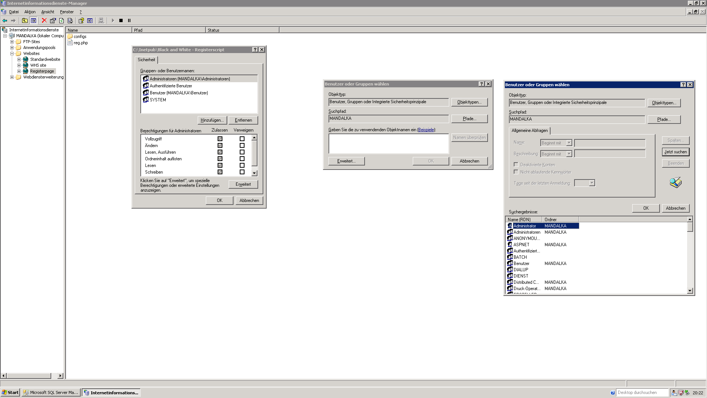Viewport: 707px width, 398px height.
Task: Expand the FTP-Sites tree node
Action: click(x=12, y=42)
